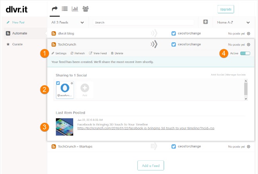This screenshot has width=258, height=174.
Task: Click Twitter icon in dlvr.it blog row
Action: pyautogui.click(x=173, y=33)
